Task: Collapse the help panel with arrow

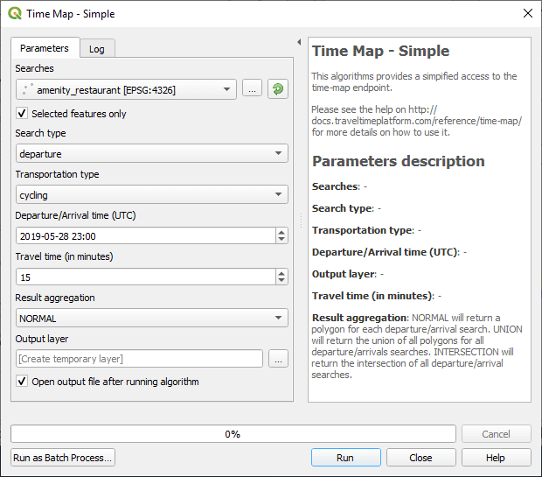Action: pyautogui.click(x=299, y=42)
